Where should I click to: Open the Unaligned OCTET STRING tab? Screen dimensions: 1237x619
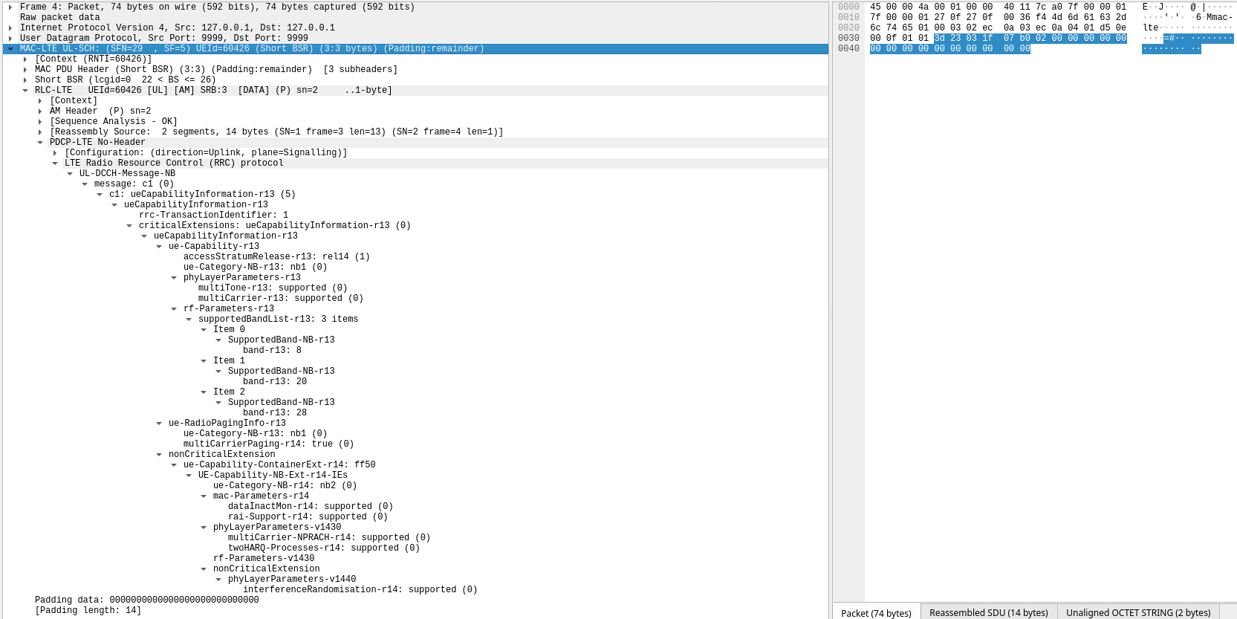[1137, 612]
